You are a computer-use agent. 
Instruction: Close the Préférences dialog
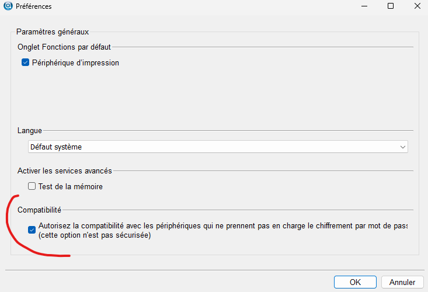pyautogui.click(x=416, y=7)
